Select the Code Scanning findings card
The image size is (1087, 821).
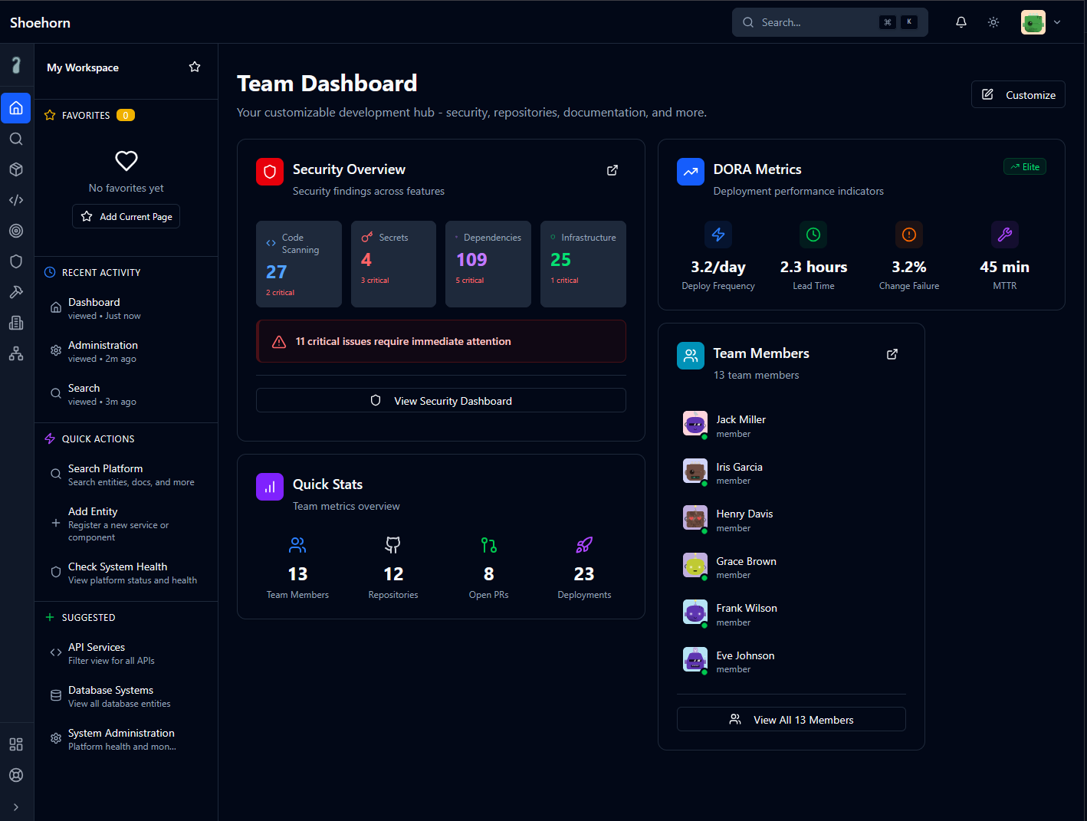(298, 264)
